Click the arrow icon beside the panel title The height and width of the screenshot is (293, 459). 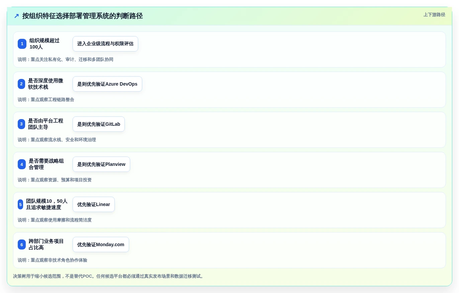[x=16, y=16]
